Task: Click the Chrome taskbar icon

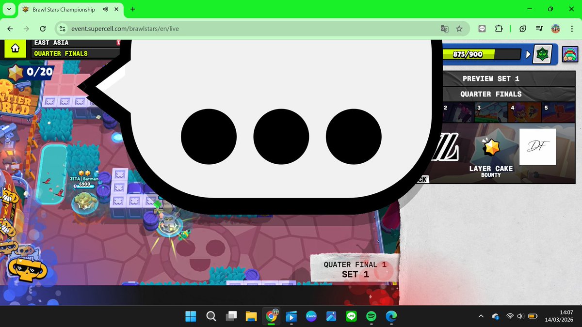Action: click(x=271, y=316)
